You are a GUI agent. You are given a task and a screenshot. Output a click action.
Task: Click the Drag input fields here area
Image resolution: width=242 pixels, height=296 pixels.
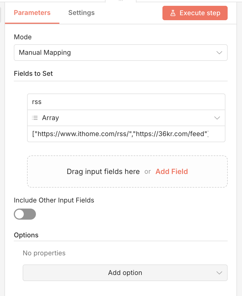[103, 172]
